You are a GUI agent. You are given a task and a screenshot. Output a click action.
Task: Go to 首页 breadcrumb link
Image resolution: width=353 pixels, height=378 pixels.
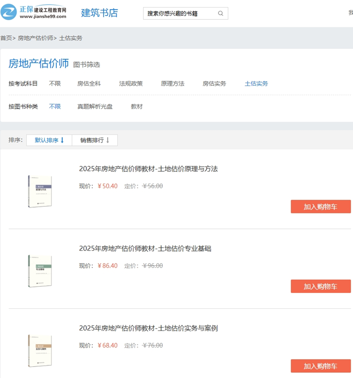(x=6, y=38)
